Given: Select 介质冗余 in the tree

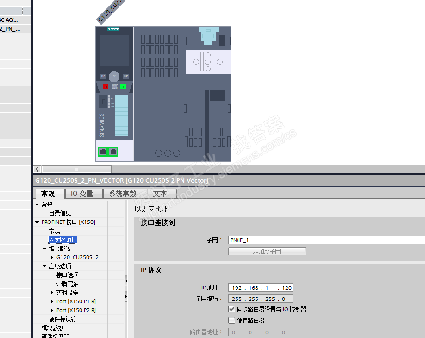Looking at the screenshot, I should pyautogui.click(x=68, y=284).
